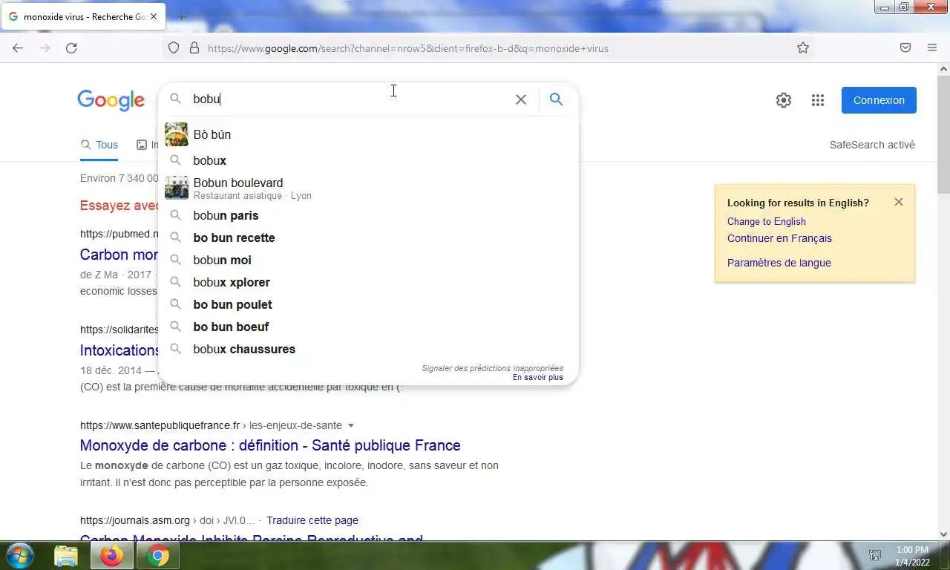Bookmark this page with star icon
This screenshot has width=950, height=570.
click(x=803, y=48)
